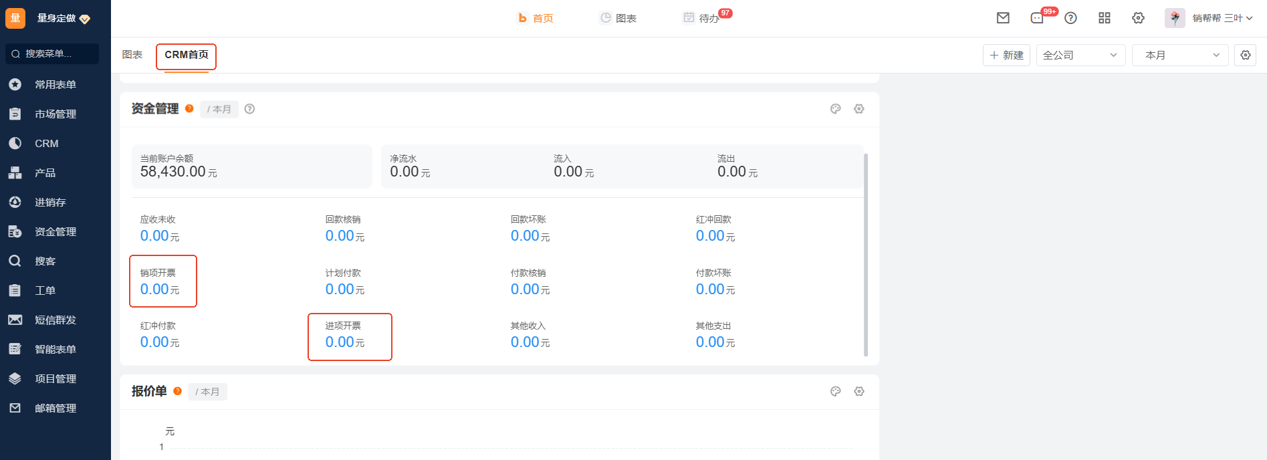Image resolution: width=1267 pixels, height=460 pixels.
Task: Switch to the CRM首页 tab
Action: (x=187, y=55)
